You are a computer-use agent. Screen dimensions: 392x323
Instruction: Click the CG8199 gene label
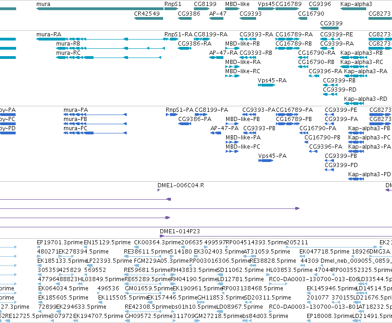205,4
